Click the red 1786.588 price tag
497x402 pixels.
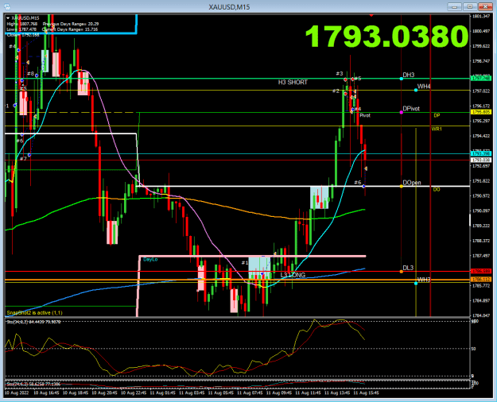click(x=481, y=272)
